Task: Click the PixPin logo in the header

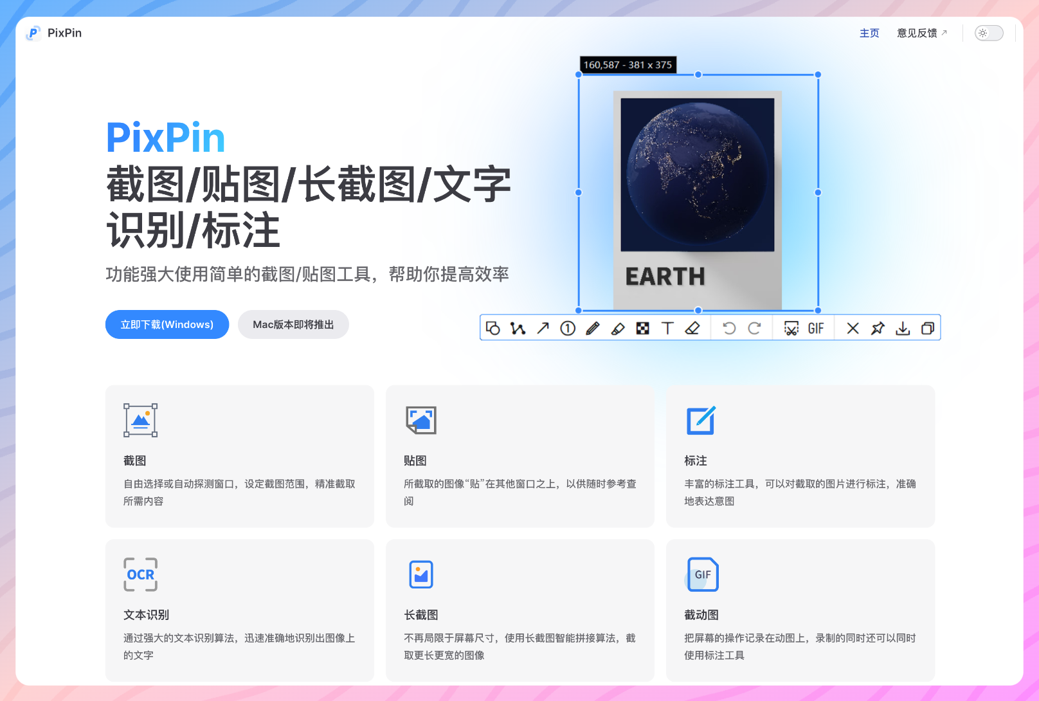Action: pyautogui.click(x=54, y=33)
